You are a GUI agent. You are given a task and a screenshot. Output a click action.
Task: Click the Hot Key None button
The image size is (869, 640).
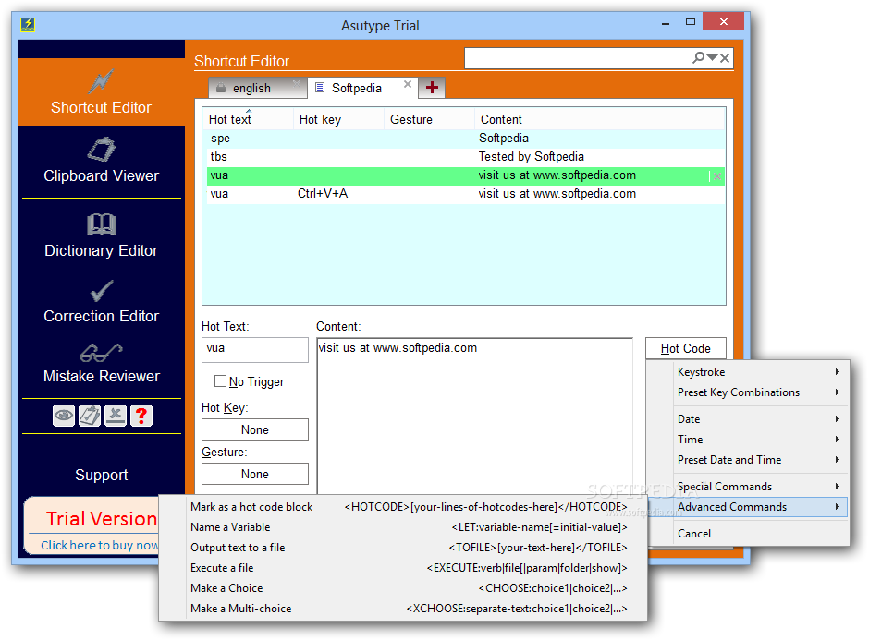(x=255, y=429)
